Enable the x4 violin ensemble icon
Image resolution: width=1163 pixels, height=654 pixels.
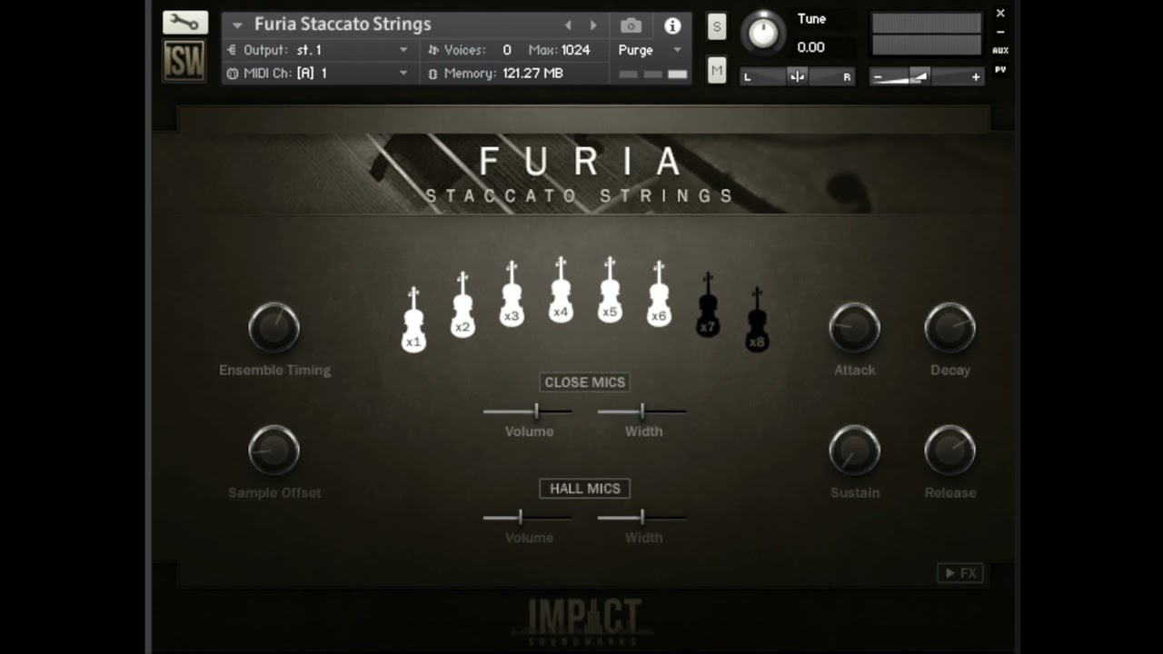pos(561,289)
